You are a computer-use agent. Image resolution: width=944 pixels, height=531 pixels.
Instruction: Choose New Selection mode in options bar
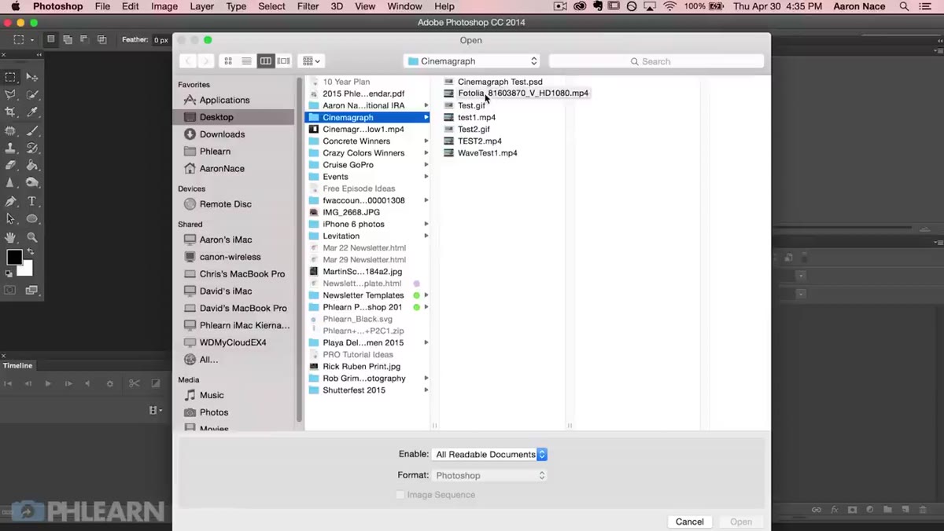click(50, 39)
